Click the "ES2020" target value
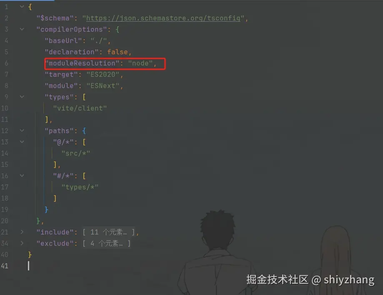Screen dimensions: 383x295 103,75
